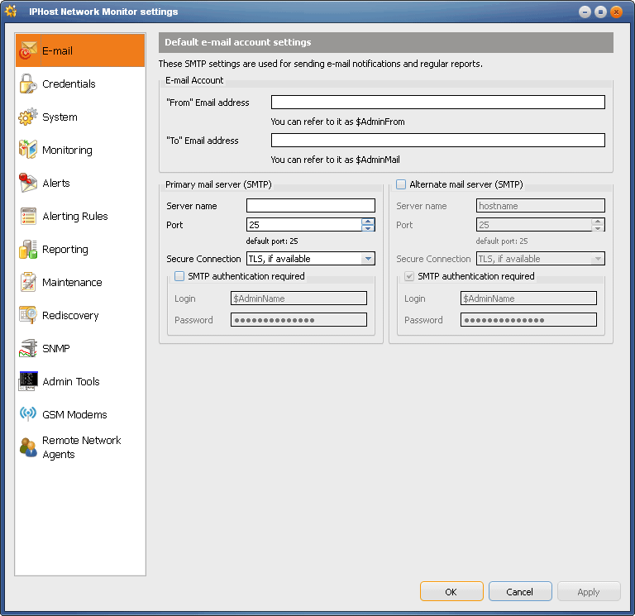Decrease primary server port number

pyautogui.click(x=368, y=228)
